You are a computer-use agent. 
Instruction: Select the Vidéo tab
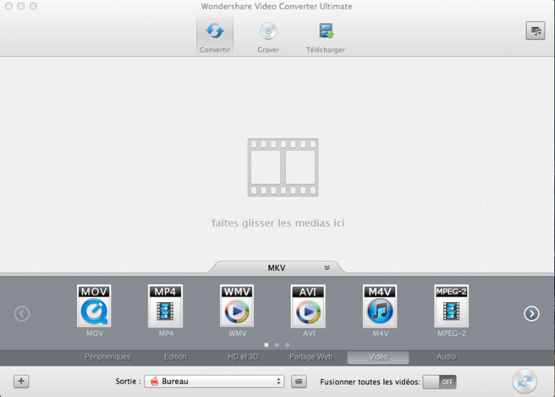(378, 358)
